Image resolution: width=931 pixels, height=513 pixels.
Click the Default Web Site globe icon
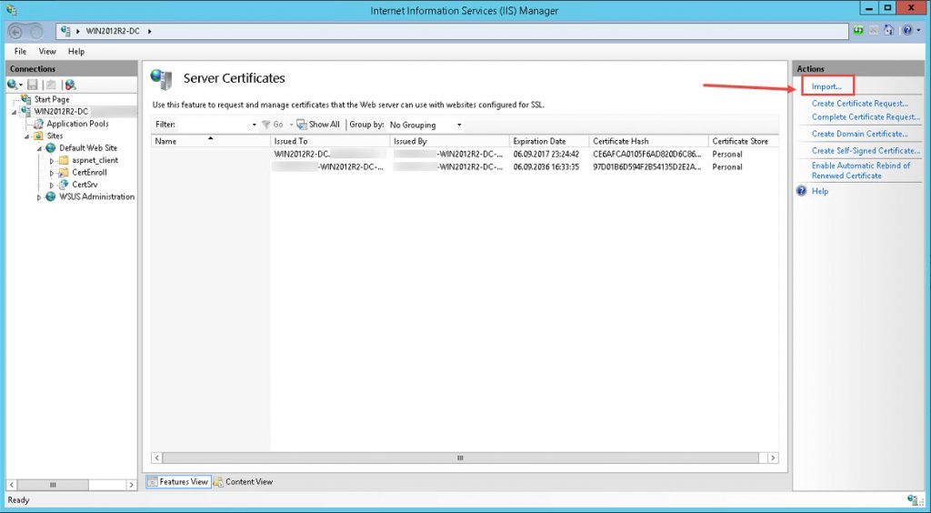pos(51,148)
